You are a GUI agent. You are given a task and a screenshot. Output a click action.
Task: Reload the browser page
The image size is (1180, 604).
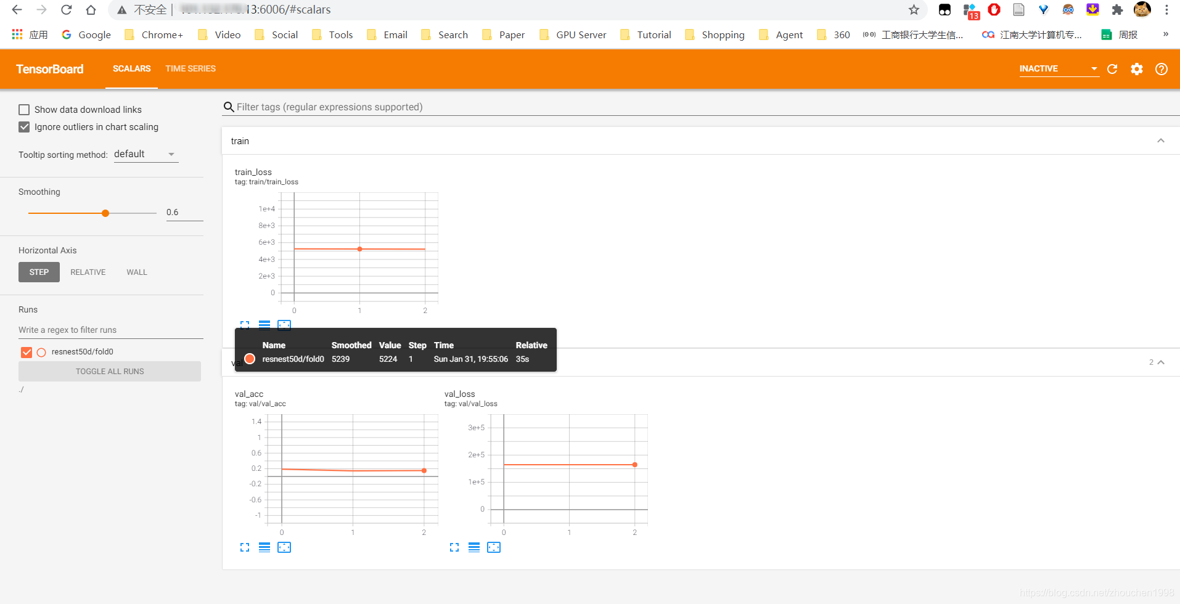66,10
